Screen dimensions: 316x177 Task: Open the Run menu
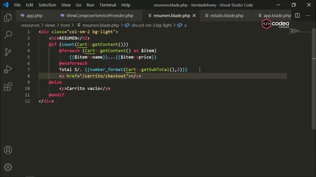point(90,5)
